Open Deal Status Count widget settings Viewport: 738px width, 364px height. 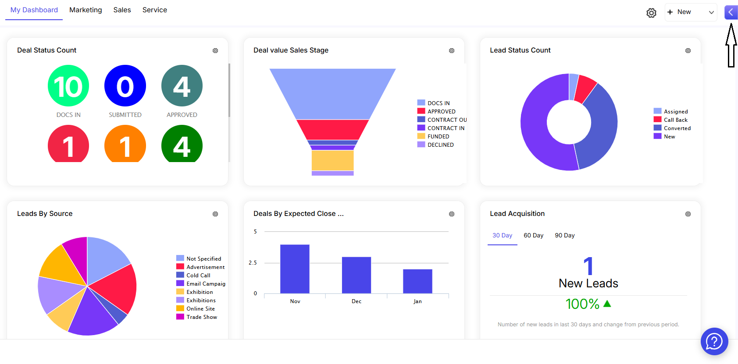pyautogui.click(x=215, y=51)
